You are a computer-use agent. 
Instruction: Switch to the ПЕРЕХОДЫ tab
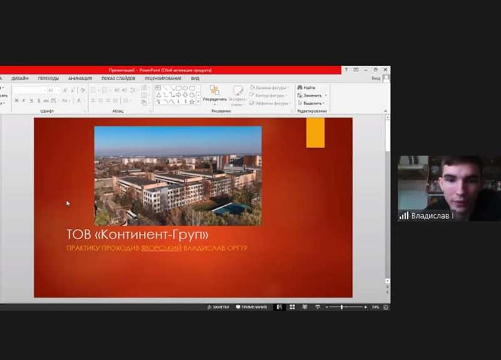coord(48,78)
